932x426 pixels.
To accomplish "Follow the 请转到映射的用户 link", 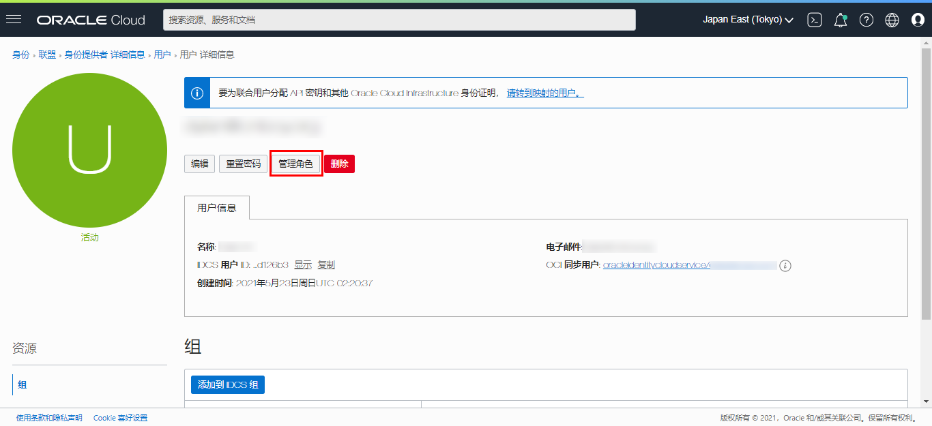I will (x=544, y=93).
